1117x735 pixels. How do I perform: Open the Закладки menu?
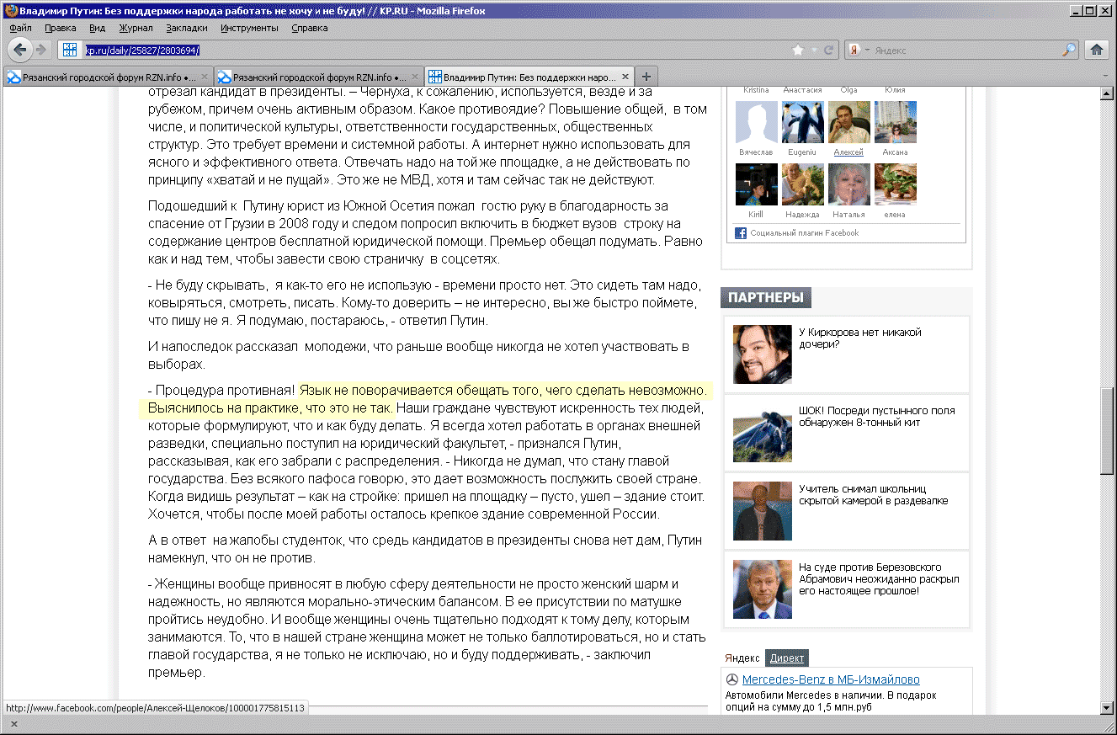click(x=186, y=28)
